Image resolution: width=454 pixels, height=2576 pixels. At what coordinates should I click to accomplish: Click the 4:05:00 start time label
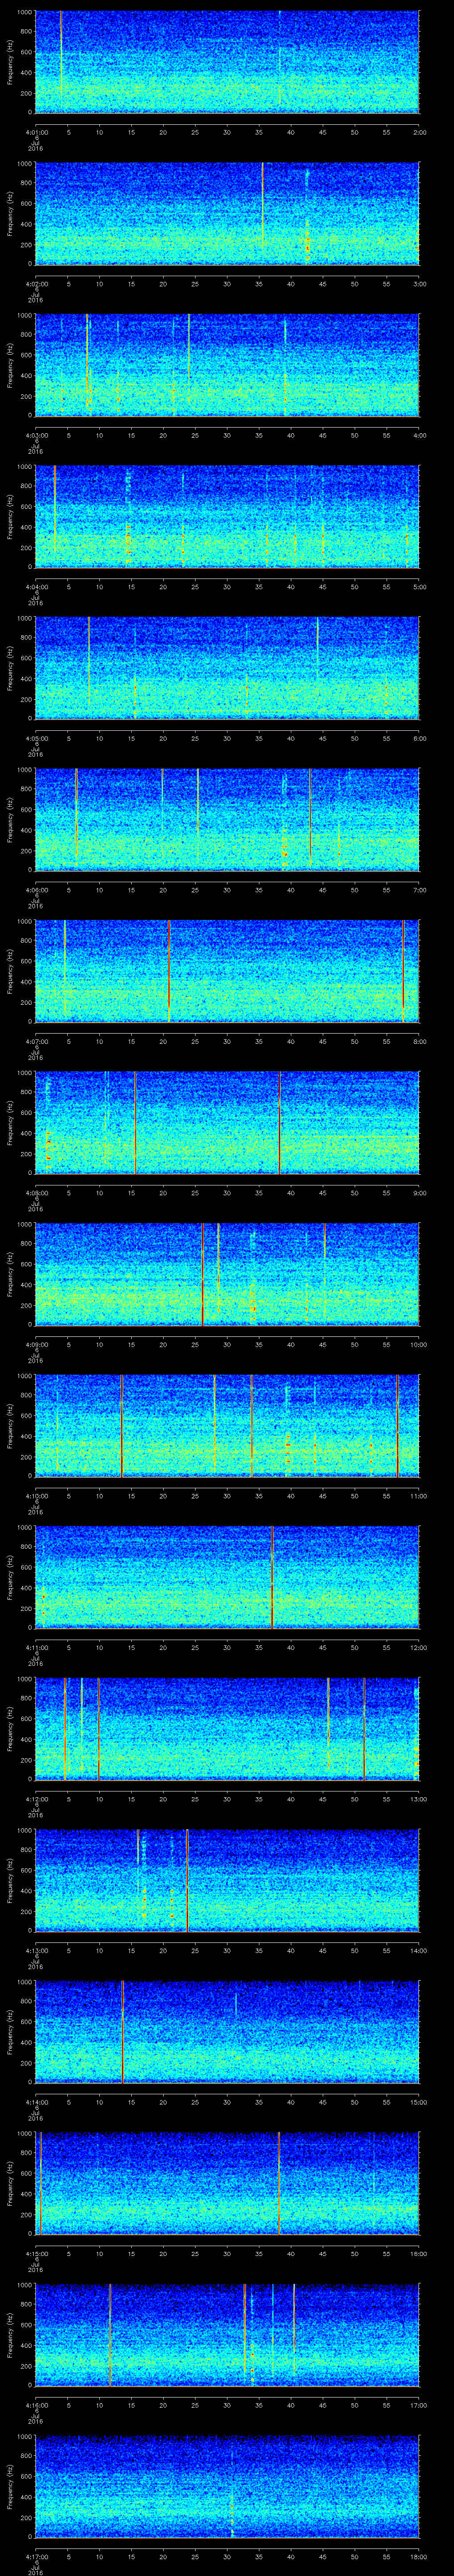click(x=36, y=738)
